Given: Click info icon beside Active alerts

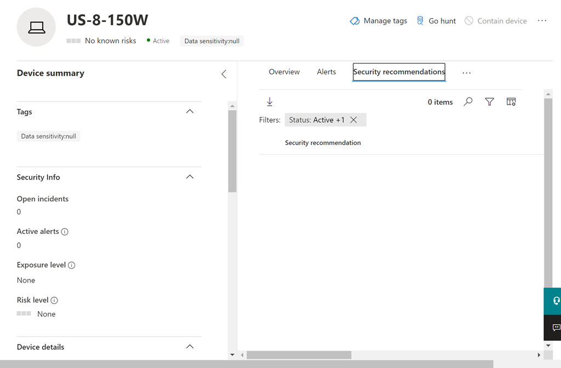Looking at the screenshot, I should coord(65,232).
